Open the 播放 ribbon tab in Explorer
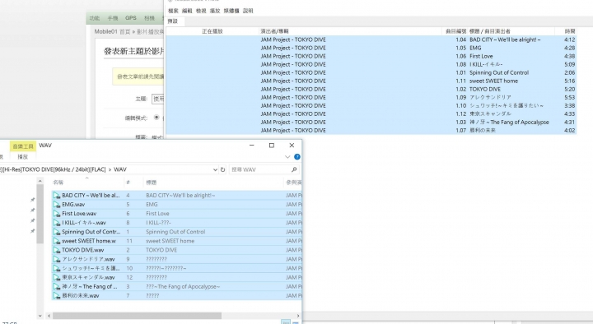The image size is (593, 324). [23, 157]
